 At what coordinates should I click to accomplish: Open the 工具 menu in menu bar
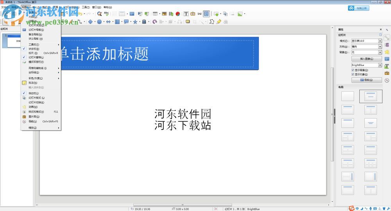[x=86, y=7]
